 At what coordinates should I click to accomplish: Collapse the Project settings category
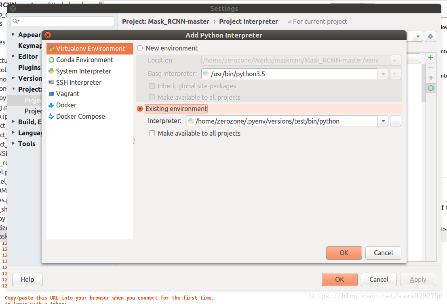(13, 89)
